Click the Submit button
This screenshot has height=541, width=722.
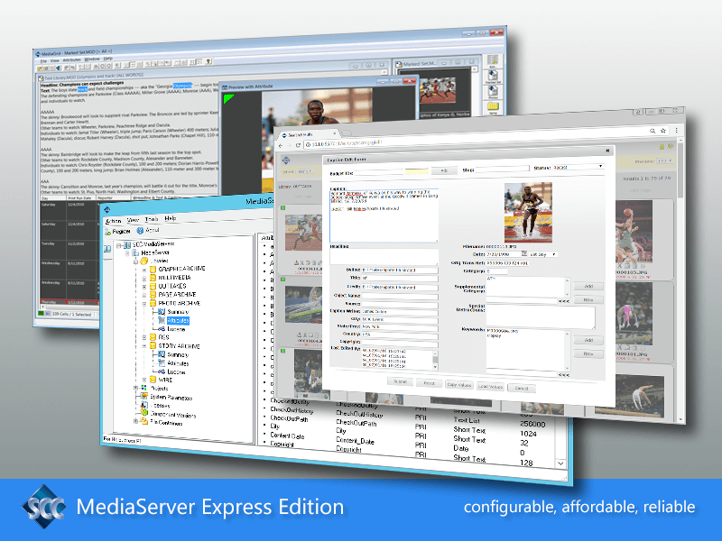coord(400,381)
